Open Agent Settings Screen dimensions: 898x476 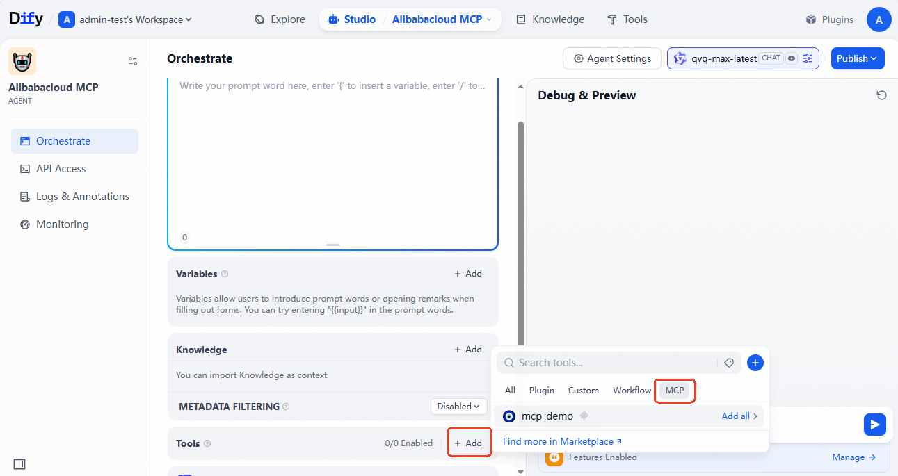point(612,58)
